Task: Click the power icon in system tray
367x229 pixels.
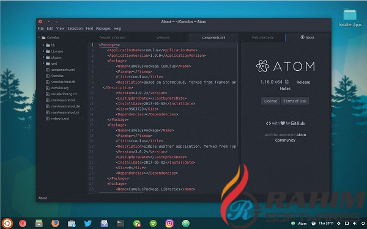Action: 363,224
